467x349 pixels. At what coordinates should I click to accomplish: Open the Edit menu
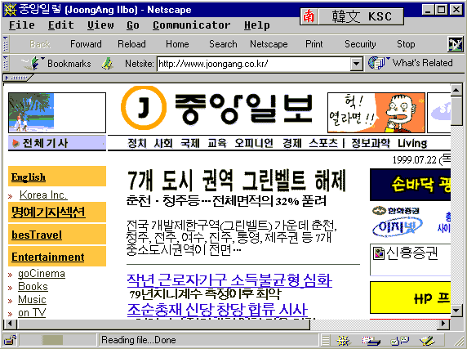coord(60,25)
